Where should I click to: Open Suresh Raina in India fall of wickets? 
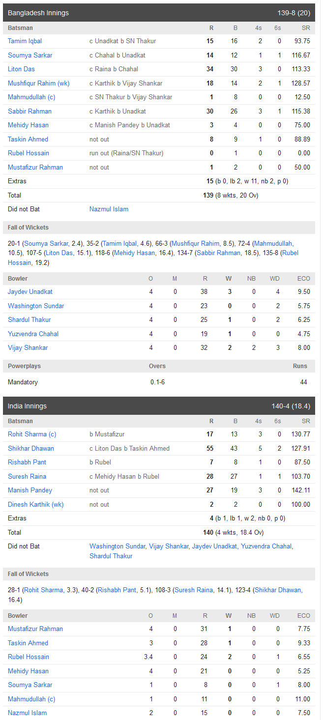tap(194, 590)
